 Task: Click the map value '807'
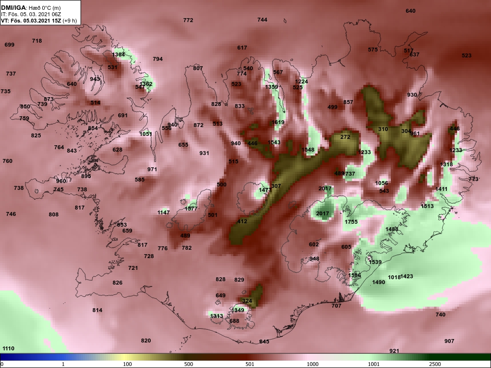click(197, 68)
